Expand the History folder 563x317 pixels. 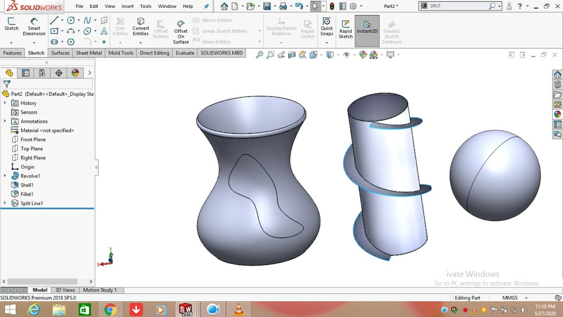(5, 103)
